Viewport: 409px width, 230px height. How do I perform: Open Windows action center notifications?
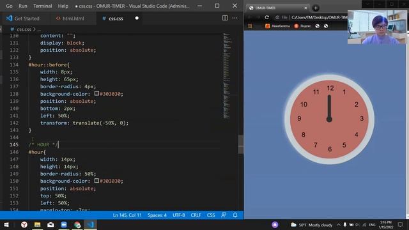400,225
